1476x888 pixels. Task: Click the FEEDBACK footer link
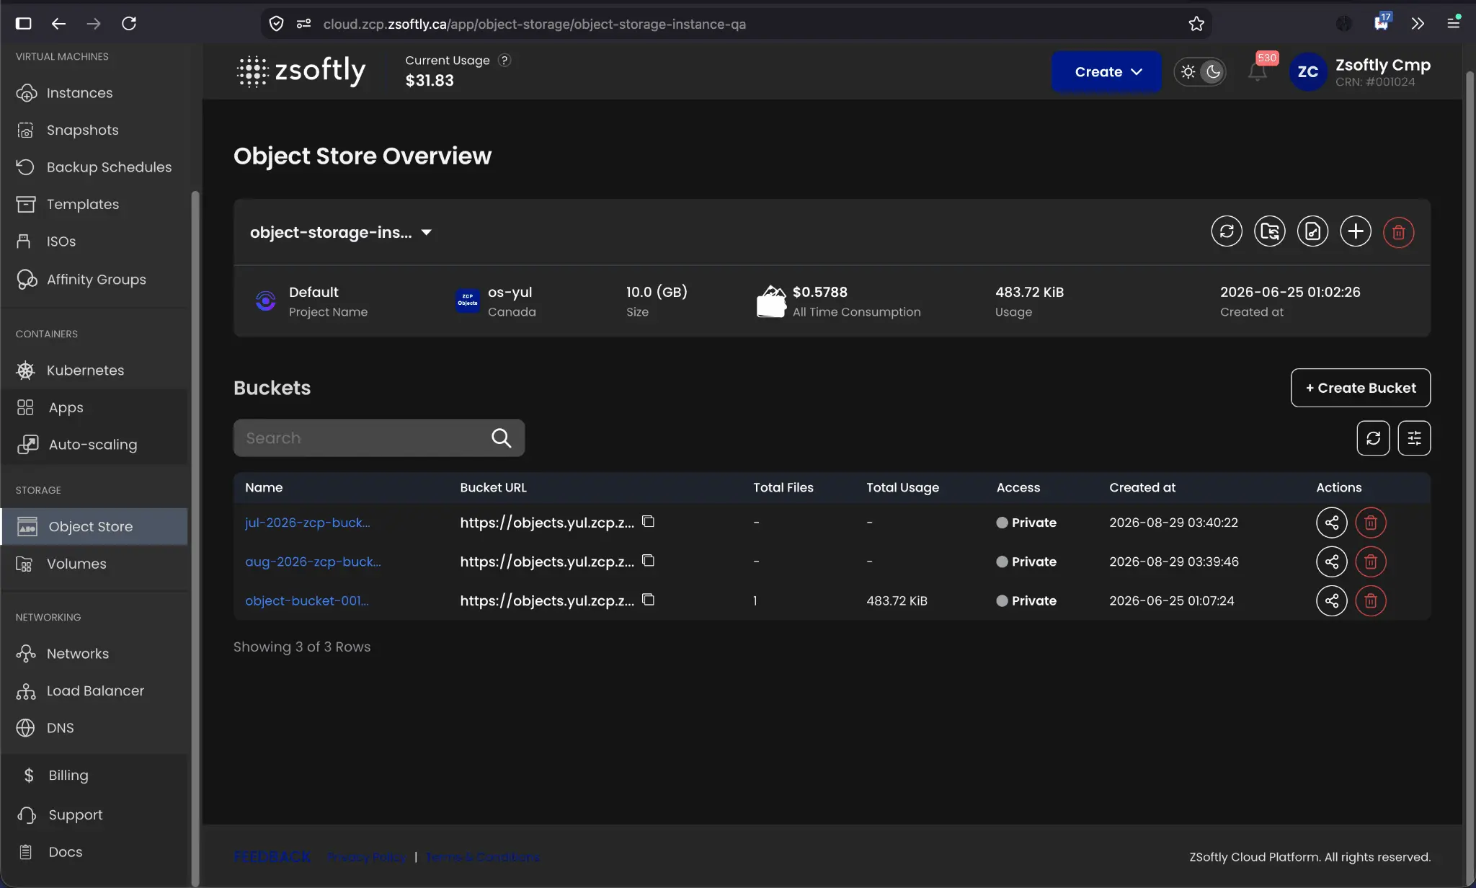pyautogui.click(x=272, y=857)
